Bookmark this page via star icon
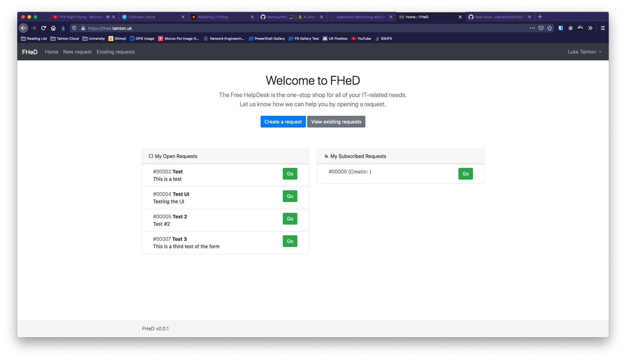The height and width of the screenshot is (360, 626). point(550,28)
